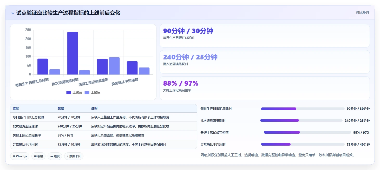Click the 异常确认平均用时 progress bar

(303, 144)
